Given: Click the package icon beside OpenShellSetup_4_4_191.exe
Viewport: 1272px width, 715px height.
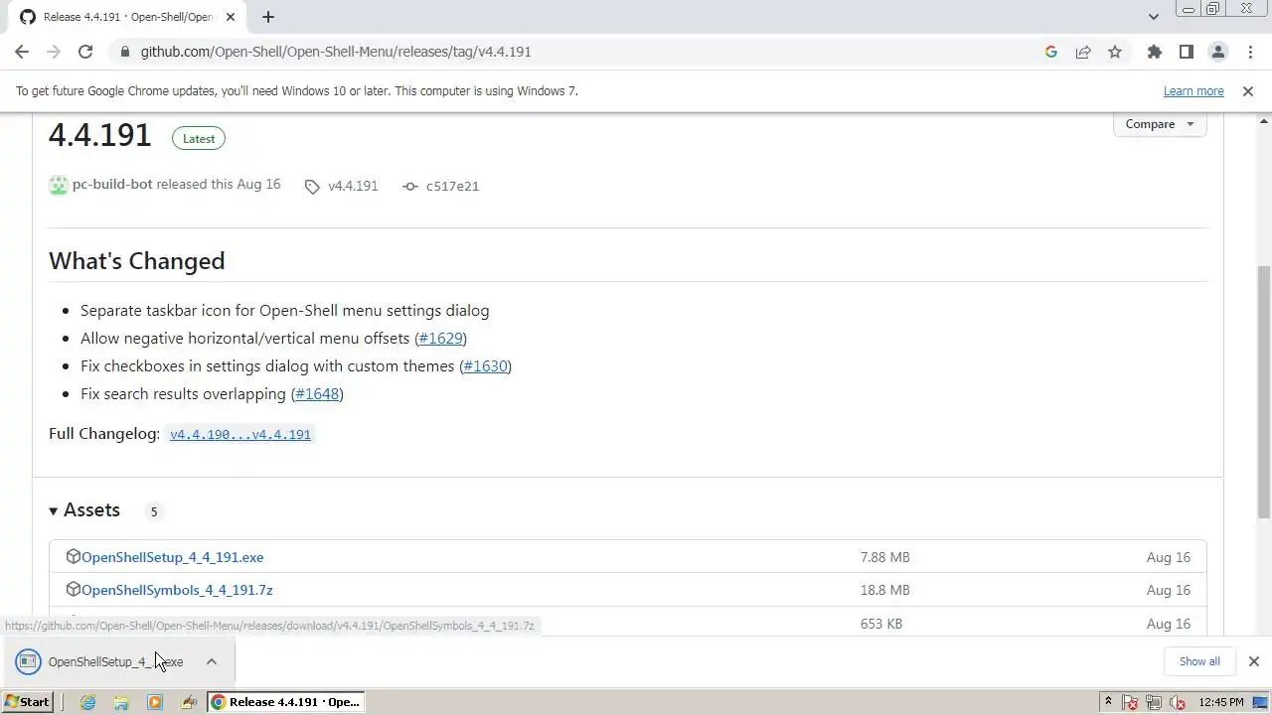Looking at the screenshot, I should coord(73,556).
